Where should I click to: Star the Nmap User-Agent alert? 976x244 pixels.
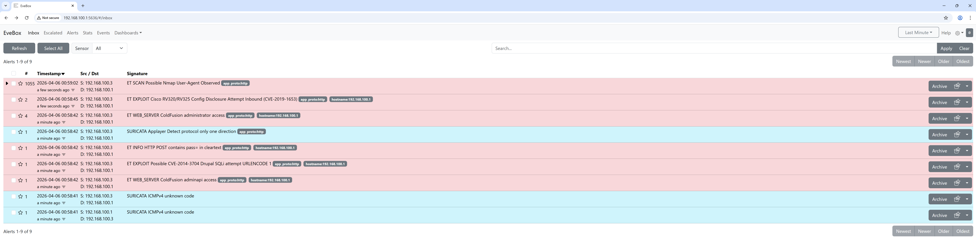pyautogui.click(x=20, y=84)
